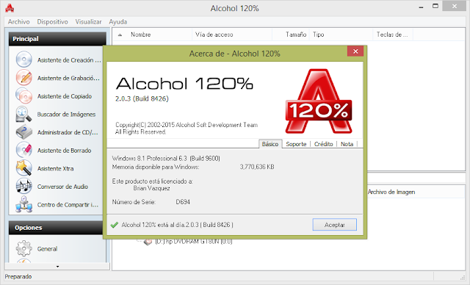Viewport: 470px width, 285px height.
Task: Click the memory value 3,770,636 KB
Action: (x=257, y=167)
